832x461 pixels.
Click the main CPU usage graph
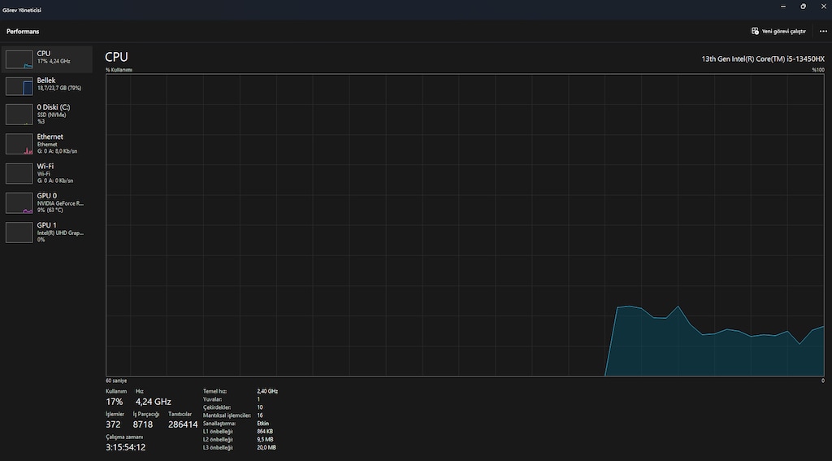point(465,224)
